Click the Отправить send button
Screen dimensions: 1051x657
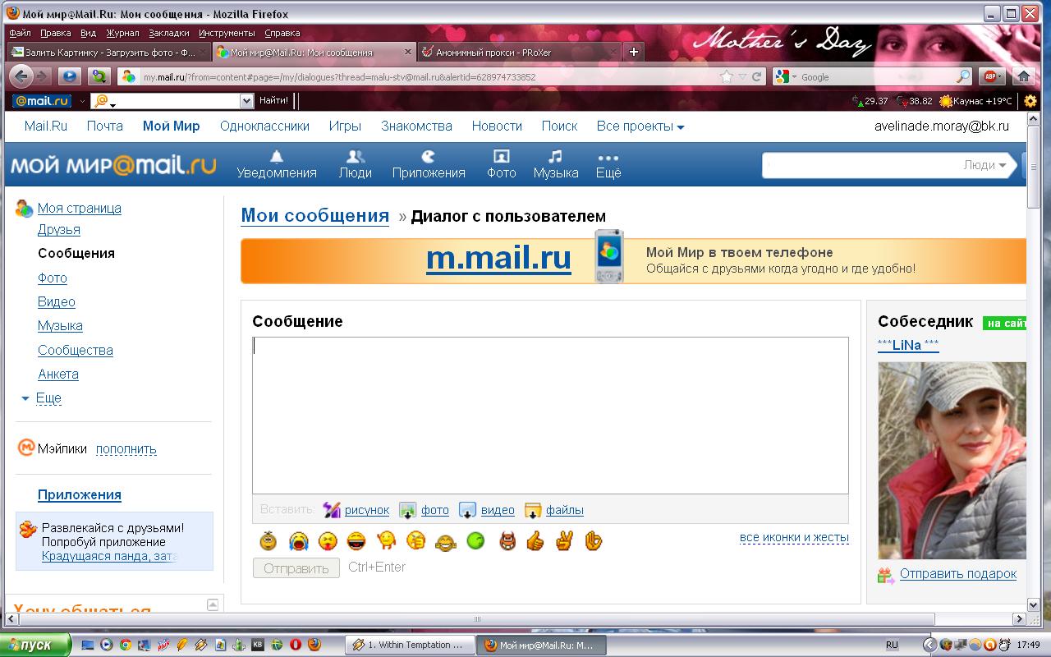pos(296,568)
